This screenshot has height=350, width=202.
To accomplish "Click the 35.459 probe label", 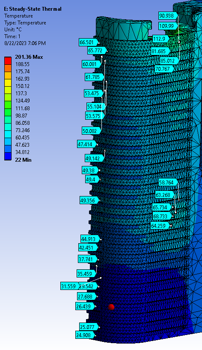I will tap(86, 274).
